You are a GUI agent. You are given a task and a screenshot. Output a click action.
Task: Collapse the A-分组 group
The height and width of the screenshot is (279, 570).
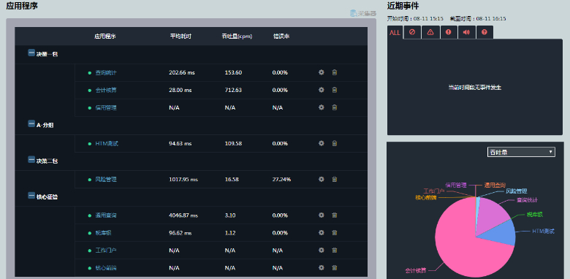[x=31, y=124]
